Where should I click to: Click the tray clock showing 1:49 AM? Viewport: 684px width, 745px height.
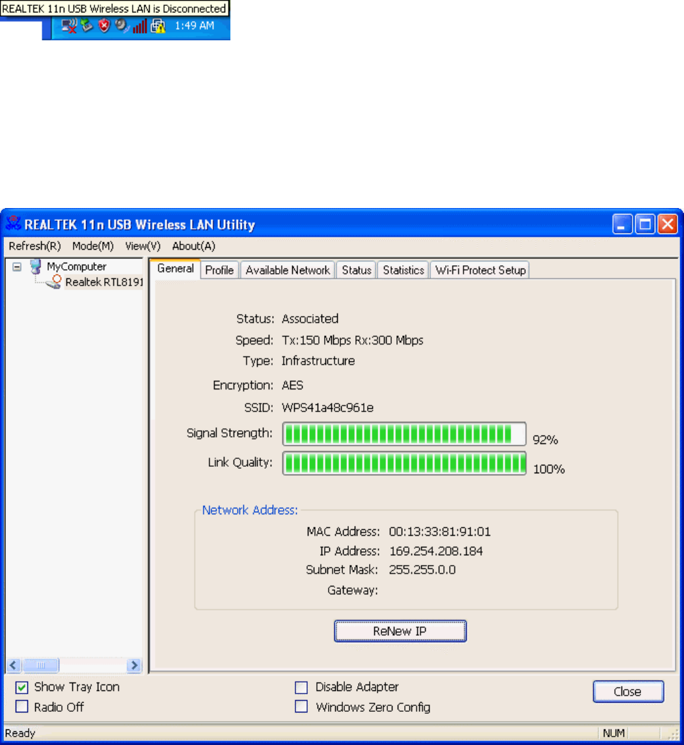pos(195,25)
